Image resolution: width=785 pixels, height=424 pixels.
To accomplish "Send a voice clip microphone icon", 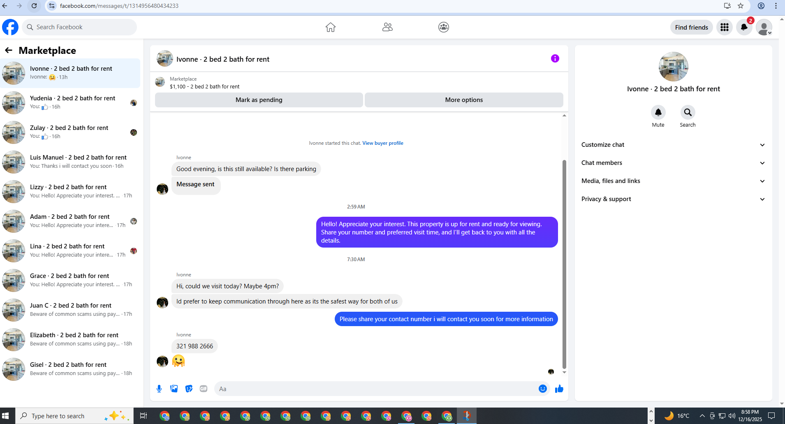I will click(159, 389).
